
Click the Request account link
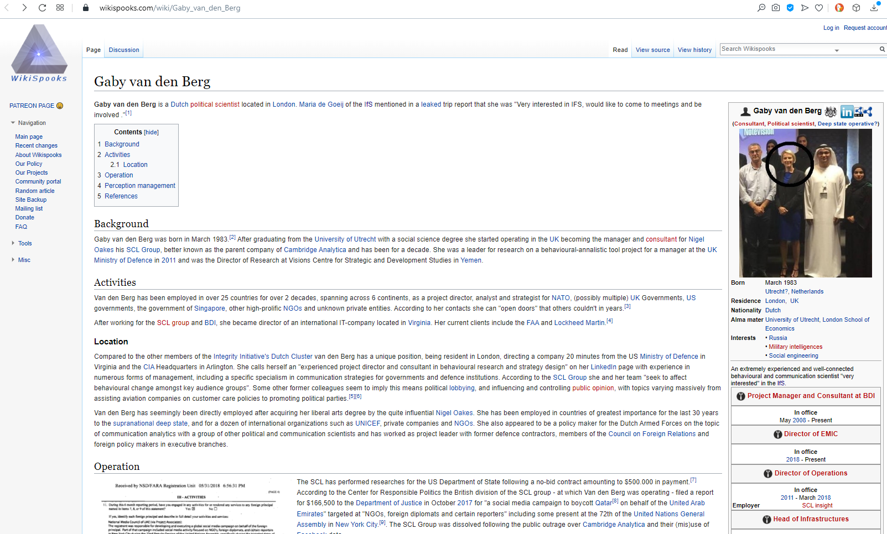tap(865, 28)
